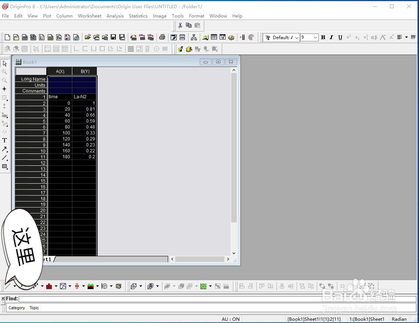The image size is (419, 323).
Task: Select the cell with value 0.81
Action: coord(84,109)
